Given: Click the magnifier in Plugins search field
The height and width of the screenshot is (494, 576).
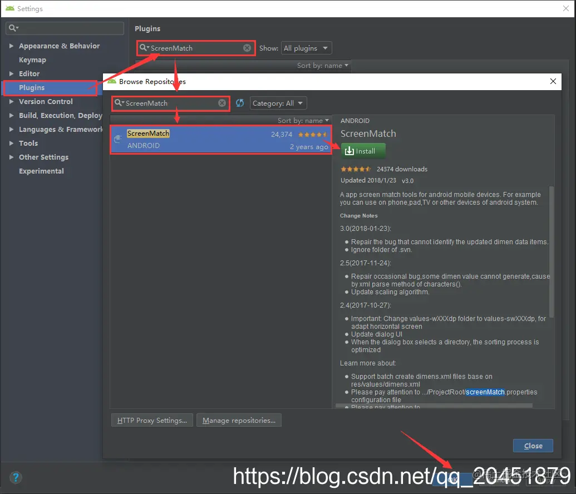Looking at the screenshot, I should click(144, 47).
